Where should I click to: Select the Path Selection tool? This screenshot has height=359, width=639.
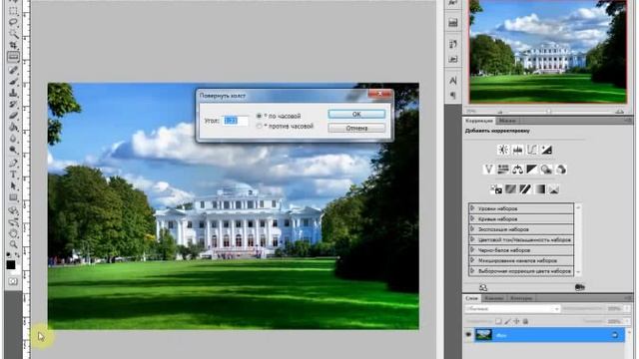(13, 186)
